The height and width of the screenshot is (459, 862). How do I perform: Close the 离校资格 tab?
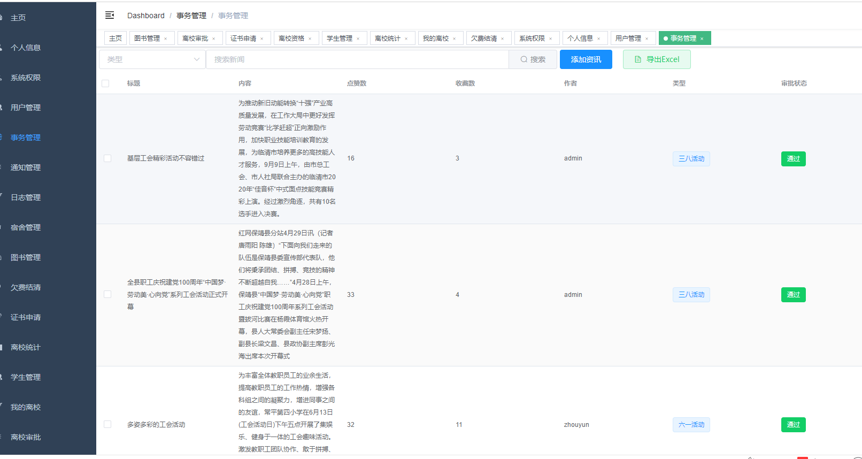310,39
